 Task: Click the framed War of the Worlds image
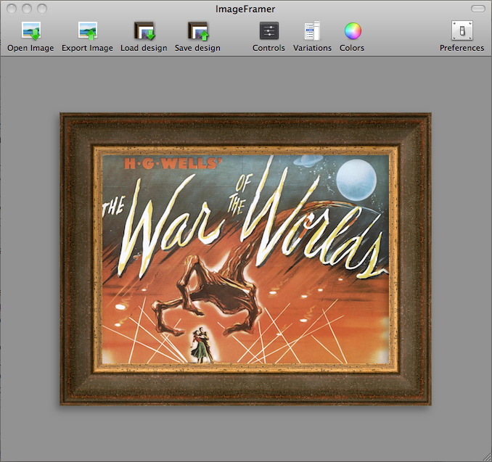tap(245, 259)
